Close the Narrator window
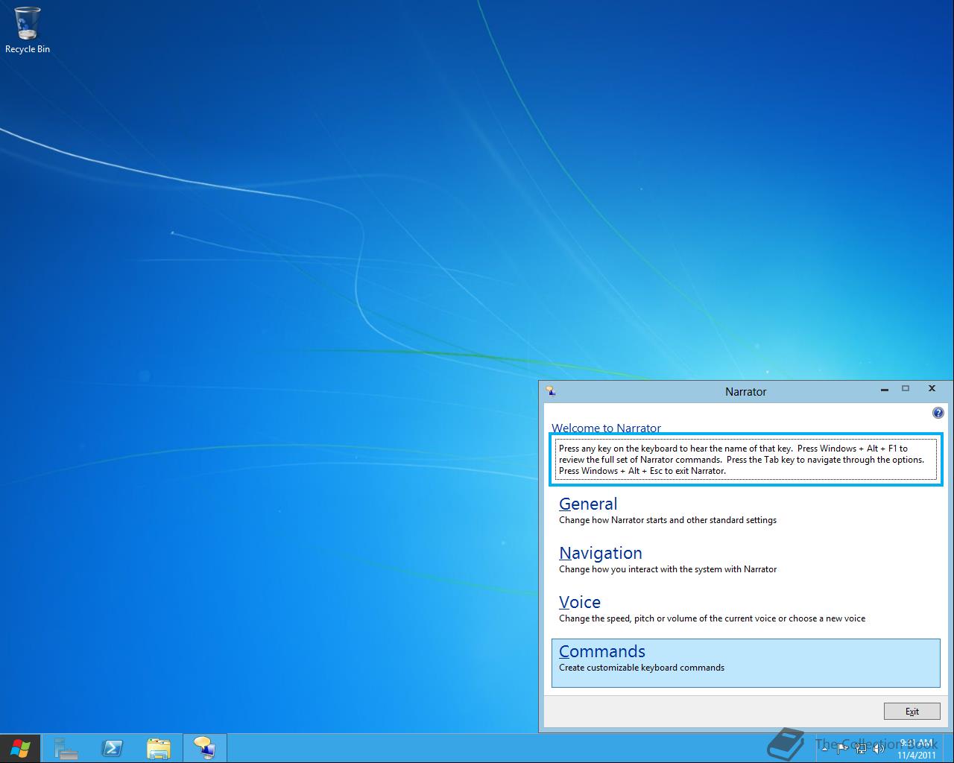The width and height of the screenshot is (954, 763). click(932, 389)
